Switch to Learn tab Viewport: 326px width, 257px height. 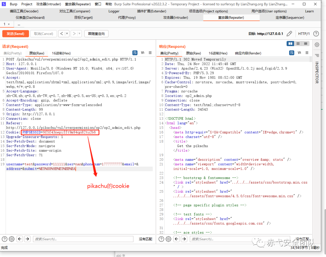[309, 11]
